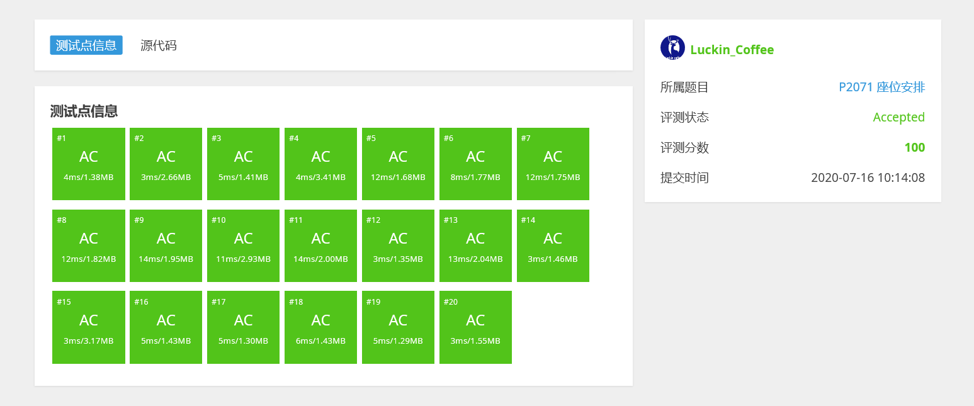974x406 pixels.
Task: Select test case #12 AC tile
Action: point(399,245)
